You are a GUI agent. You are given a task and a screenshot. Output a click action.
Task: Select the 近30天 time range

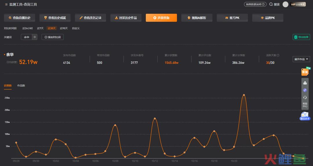coord(52,28)
